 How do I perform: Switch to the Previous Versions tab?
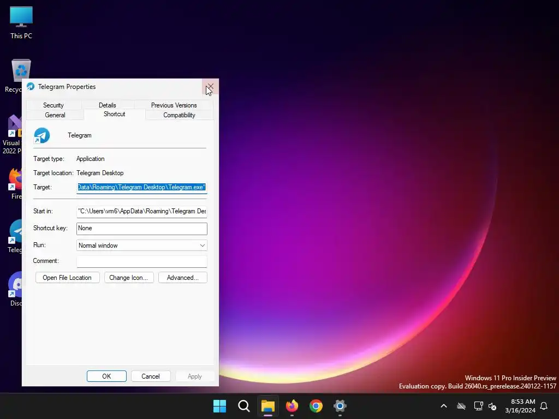(174, 105)
